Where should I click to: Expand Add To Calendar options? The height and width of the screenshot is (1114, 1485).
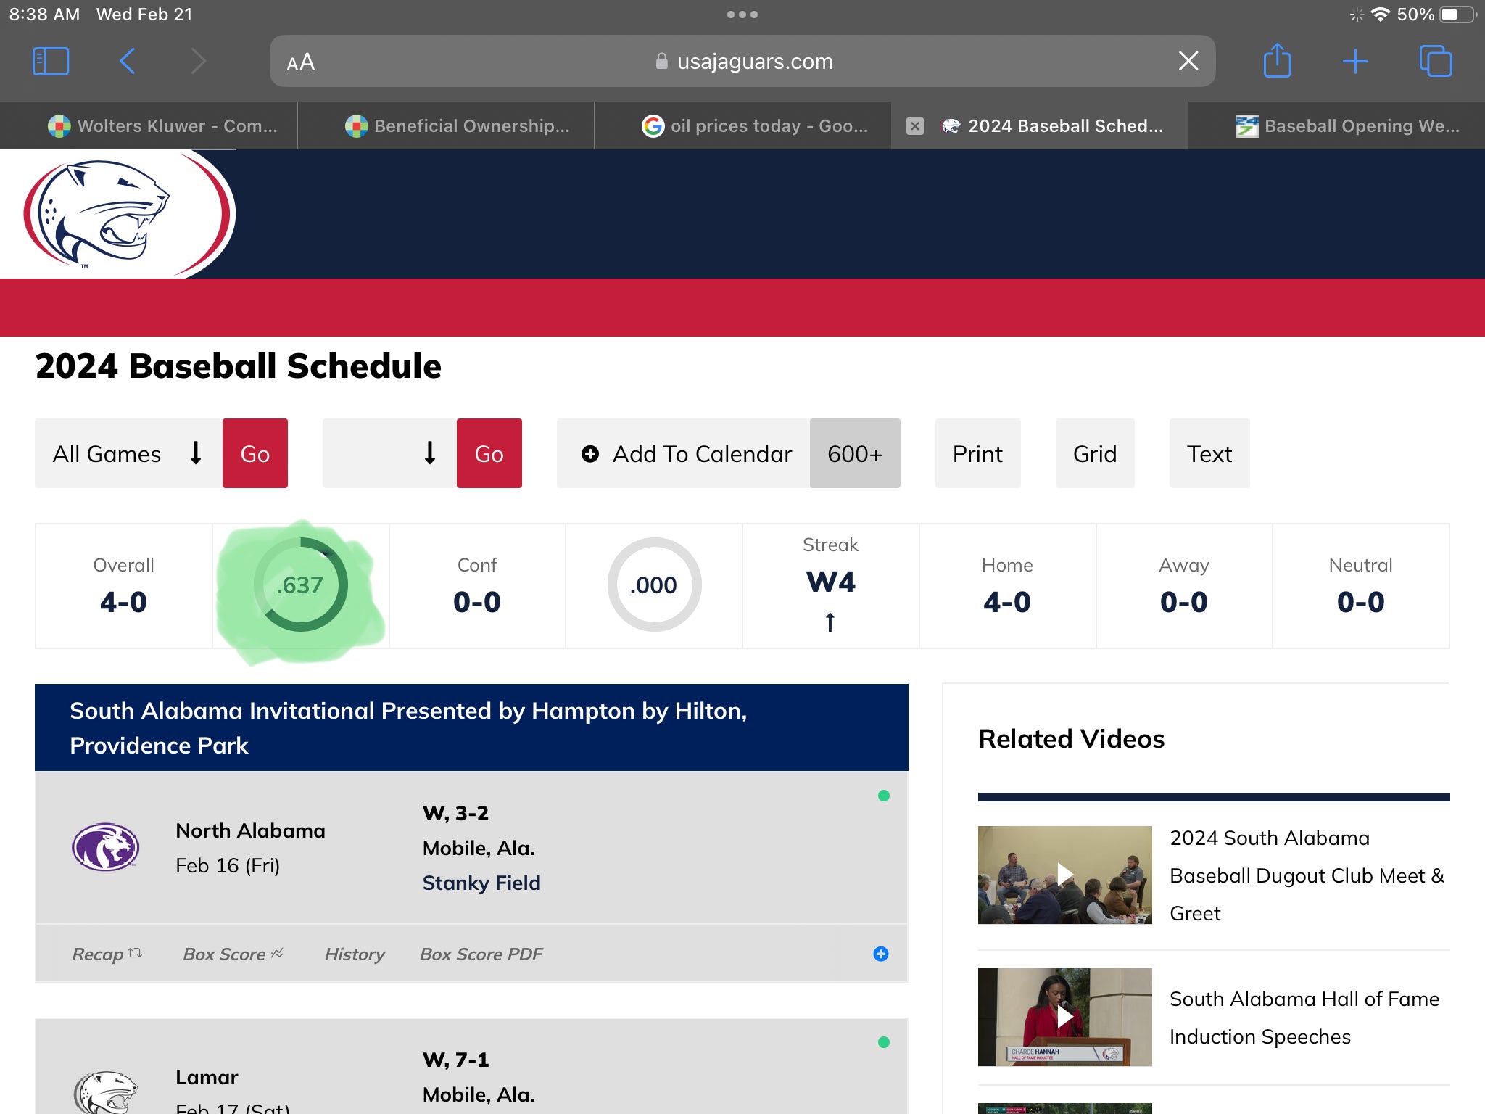(x=684, y=453)
